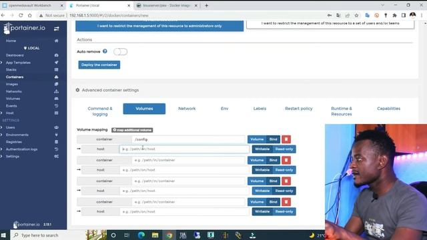This screenshot has height=240, width=427.
Task: Click Authentication logs history icon
Action: tap(56, 149)
